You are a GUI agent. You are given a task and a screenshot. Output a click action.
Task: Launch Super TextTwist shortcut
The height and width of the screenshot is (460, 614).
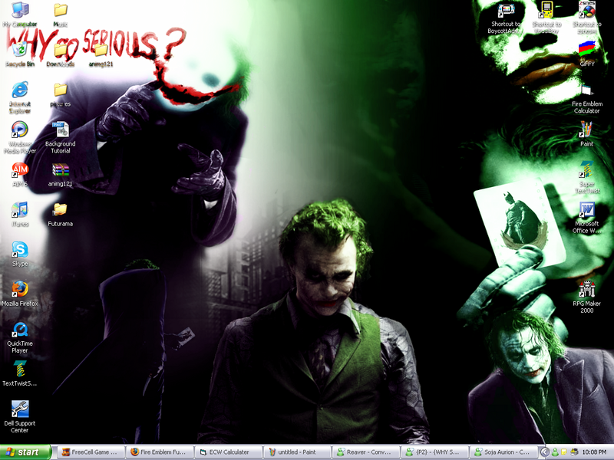click(586, 170)
